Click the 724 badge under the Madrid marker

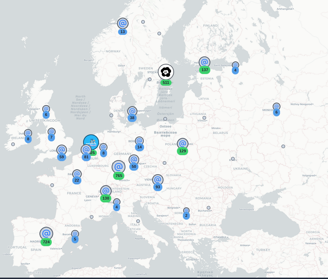click(x=46, y=242)
